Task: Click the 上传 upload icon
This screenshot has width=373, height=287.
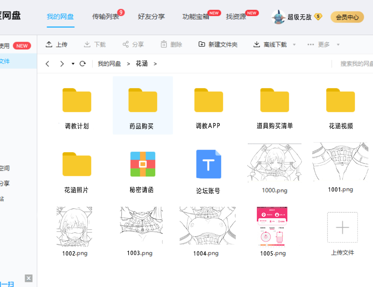Action: click(x=49, y=44)
